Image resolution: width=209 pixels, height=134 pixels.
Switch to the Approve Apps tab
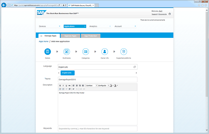[70, 36]
